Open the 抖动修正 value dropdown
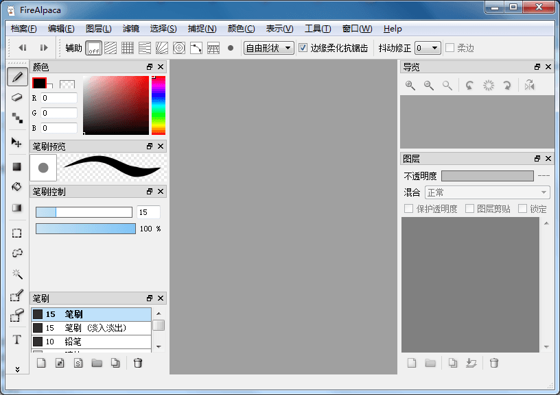560x395 pixels. (428, 48)
